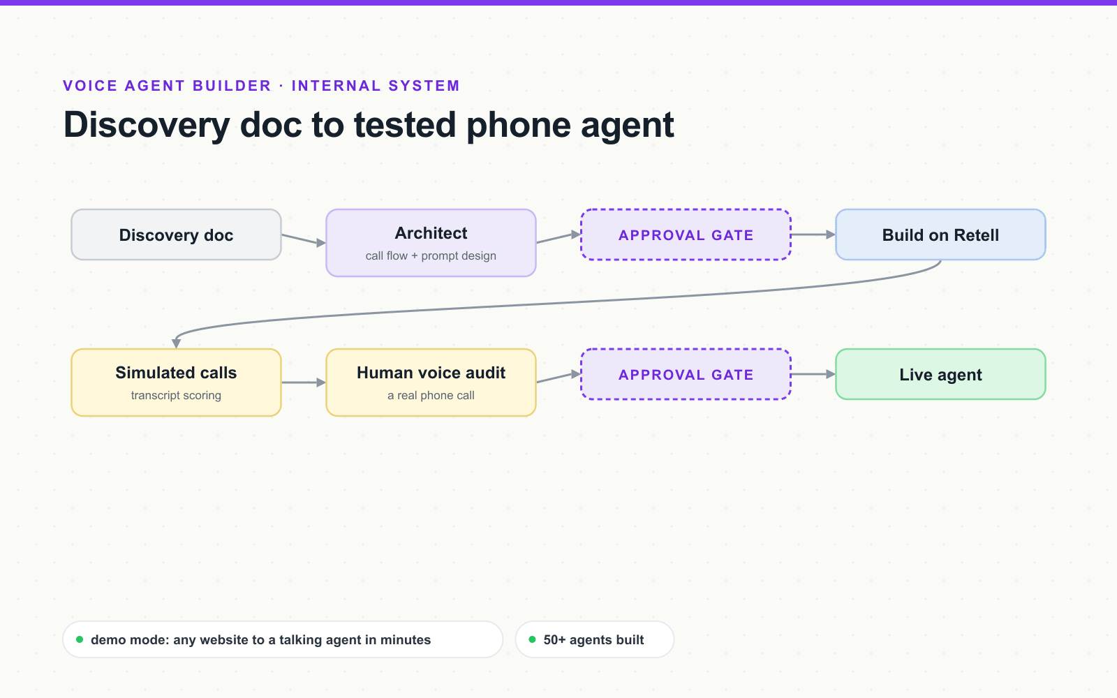
Task: Open the Build on Retell node
Action: click(x=940, y=235)
